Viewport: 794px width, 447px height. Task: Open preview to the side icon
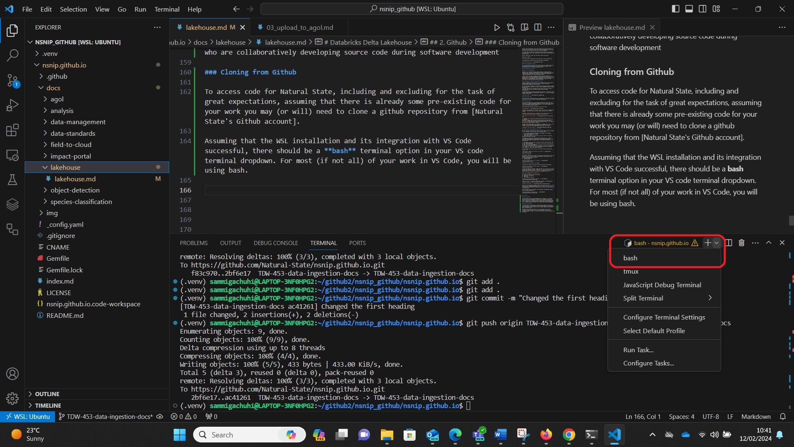[x=524, y=27]
